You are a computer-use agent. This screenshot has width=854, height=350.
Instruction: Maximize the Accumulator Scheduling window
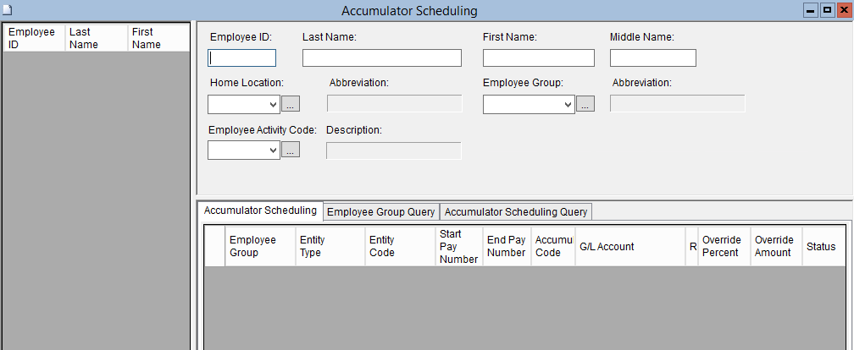click(x=827, y=10)
